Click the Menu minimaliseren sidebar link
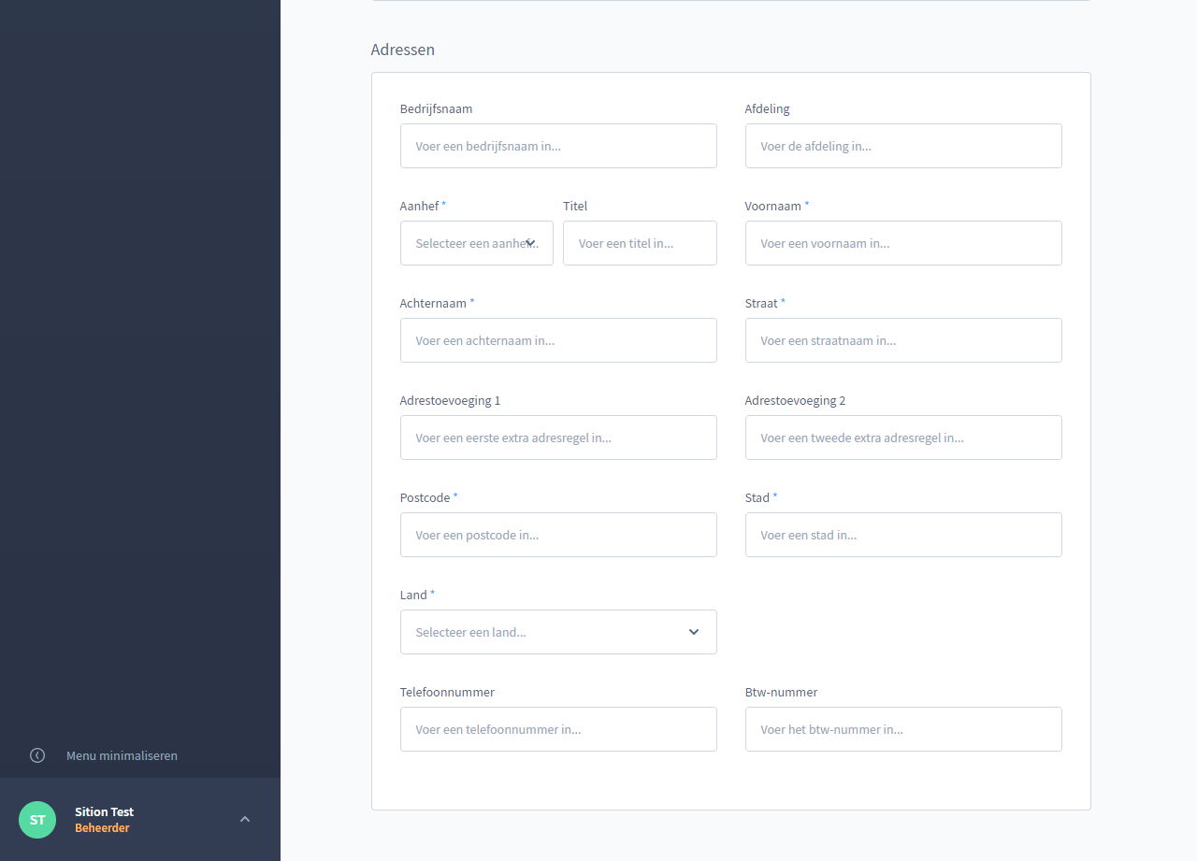Screen dimensions: 1197x861 [x=122, y=755]
